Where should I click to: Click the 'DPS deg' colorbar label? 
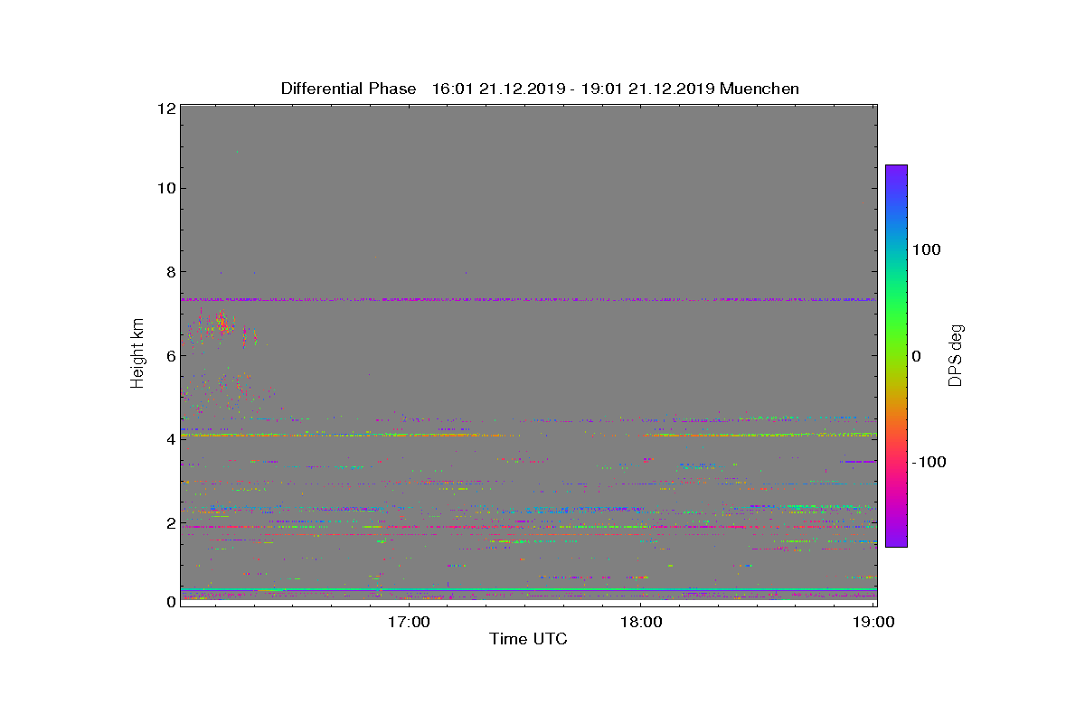pos(955,355)
